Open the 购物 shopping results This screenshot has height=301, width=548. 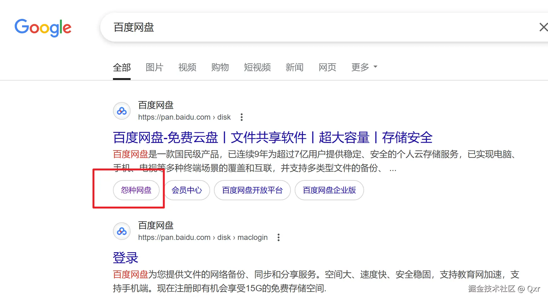coord(220,67)
